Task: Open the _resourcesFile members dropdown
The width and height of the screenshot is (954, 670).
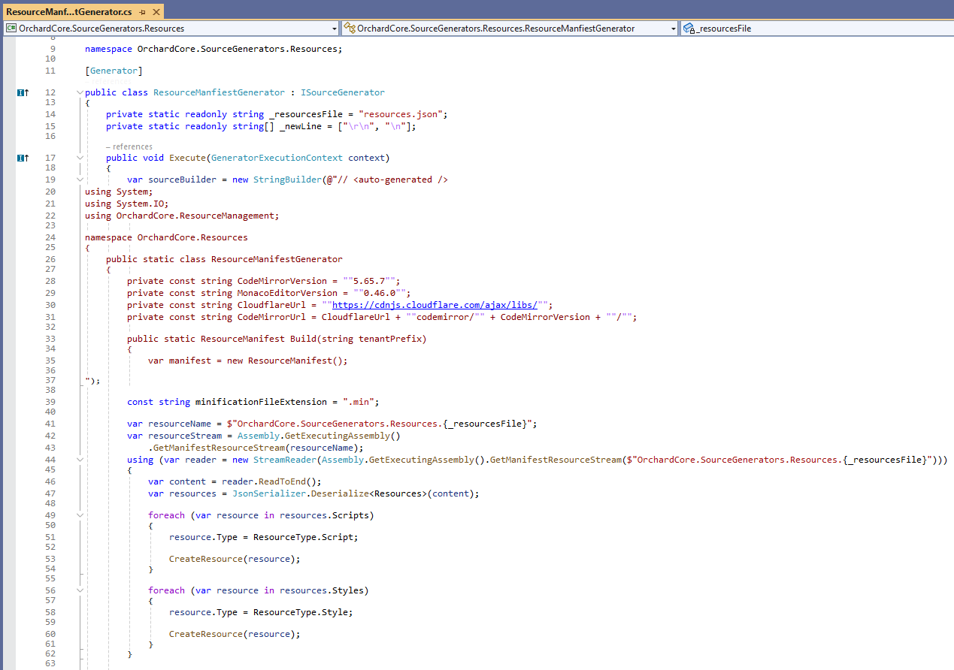Action: pos(817,28)
